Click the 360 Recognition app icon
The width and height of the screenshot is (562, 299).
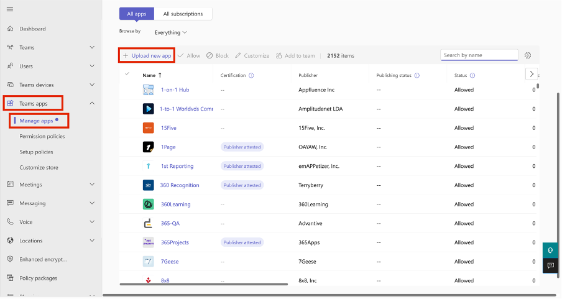coord(149,185)
